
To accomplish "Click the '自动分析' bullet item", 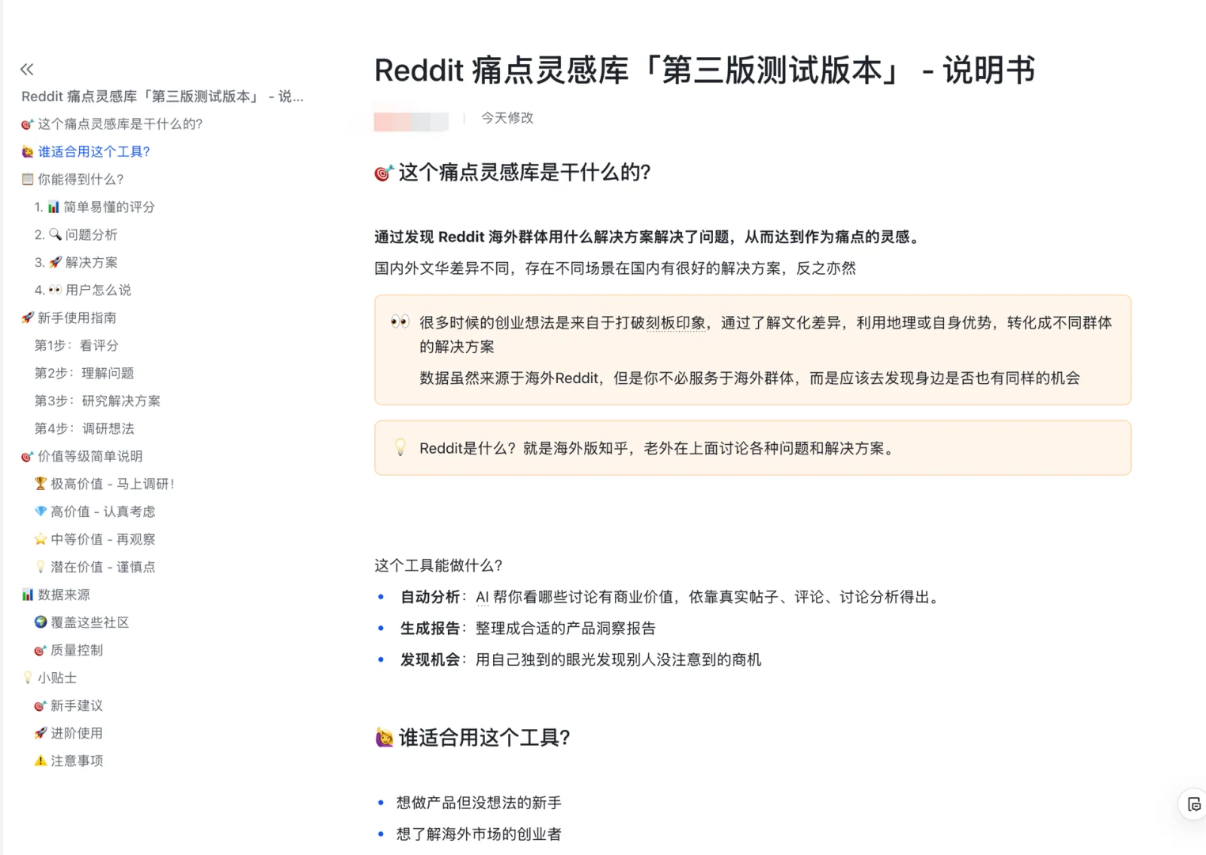I will click(x=671, y=597).
